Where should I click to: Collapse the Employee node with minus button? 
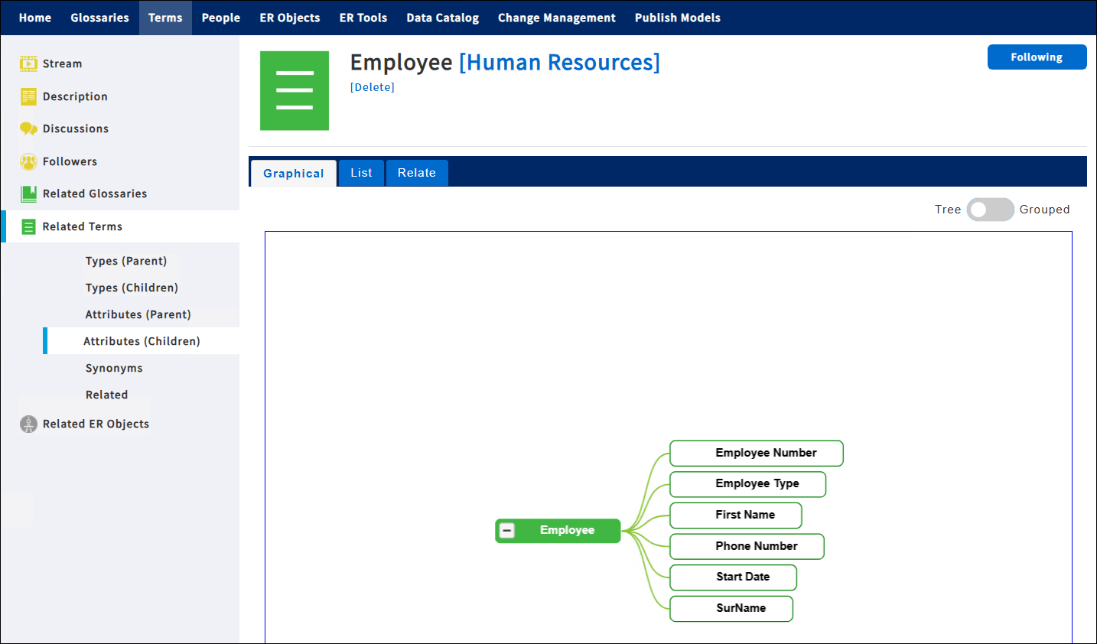[x=506, y=530]
